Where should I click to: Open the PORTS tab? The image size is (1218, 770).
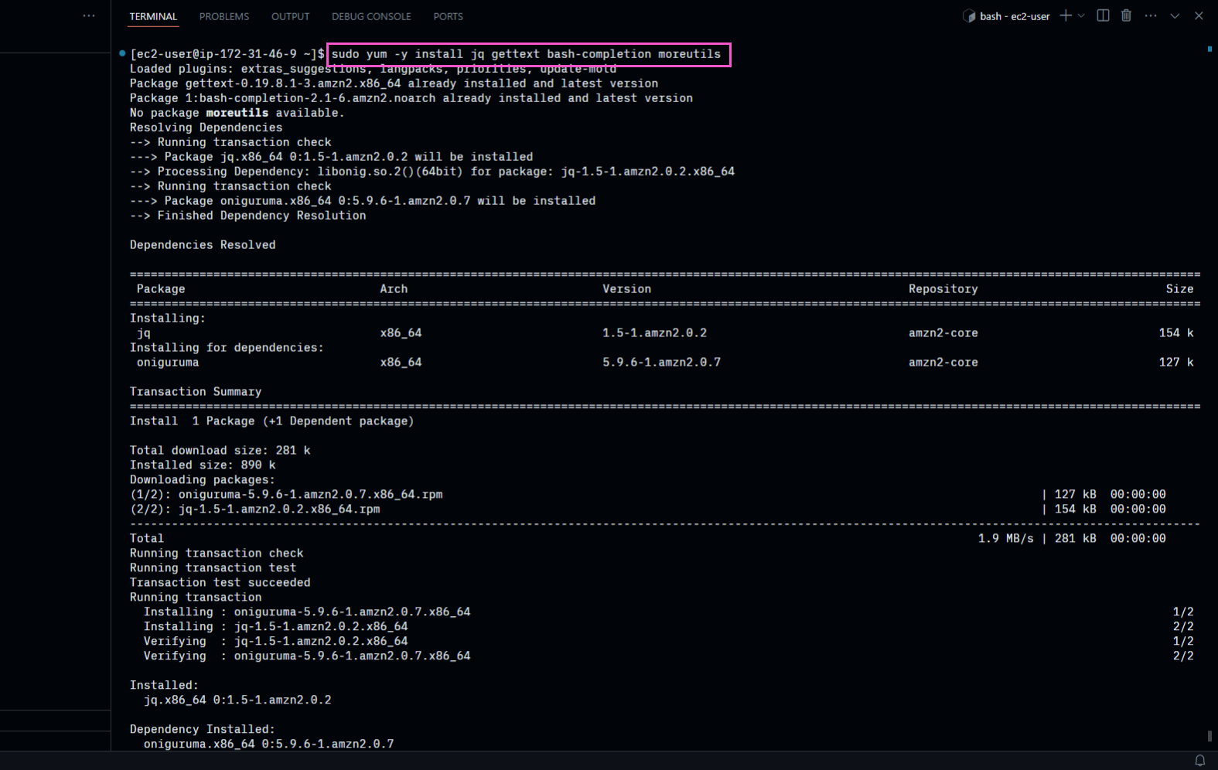pos(448,16)
